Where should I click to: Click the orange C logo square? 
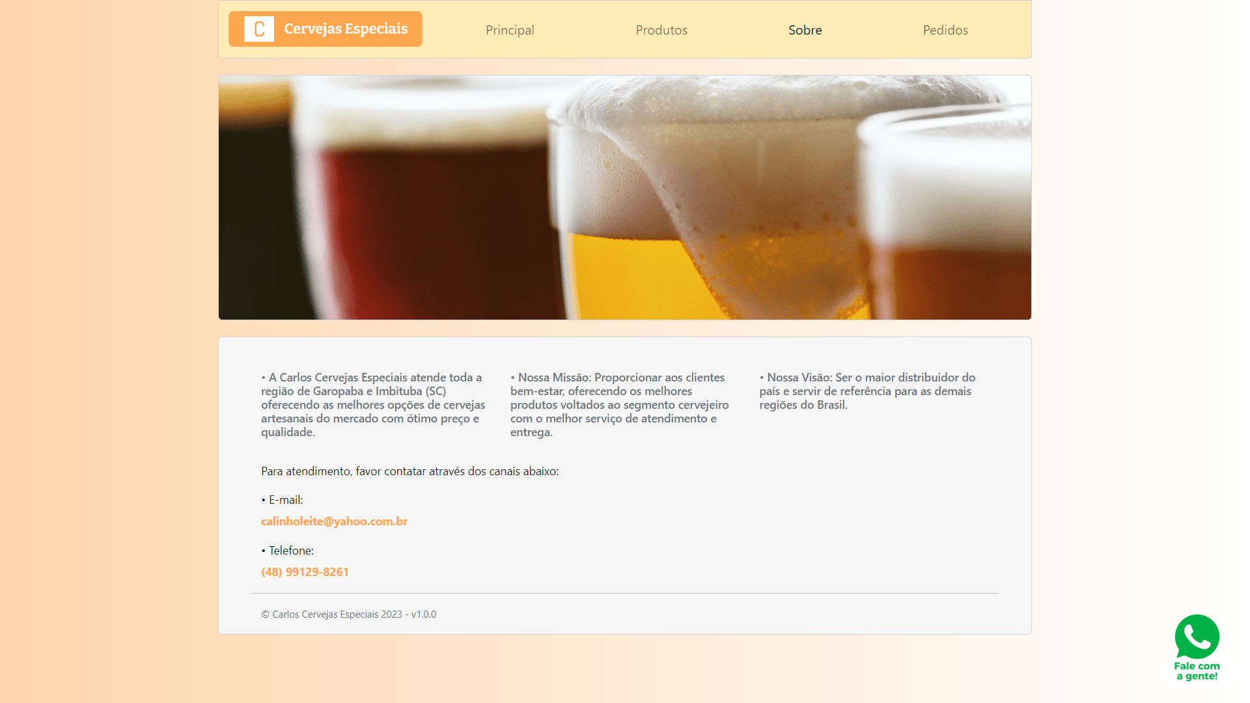click(258, 29)
